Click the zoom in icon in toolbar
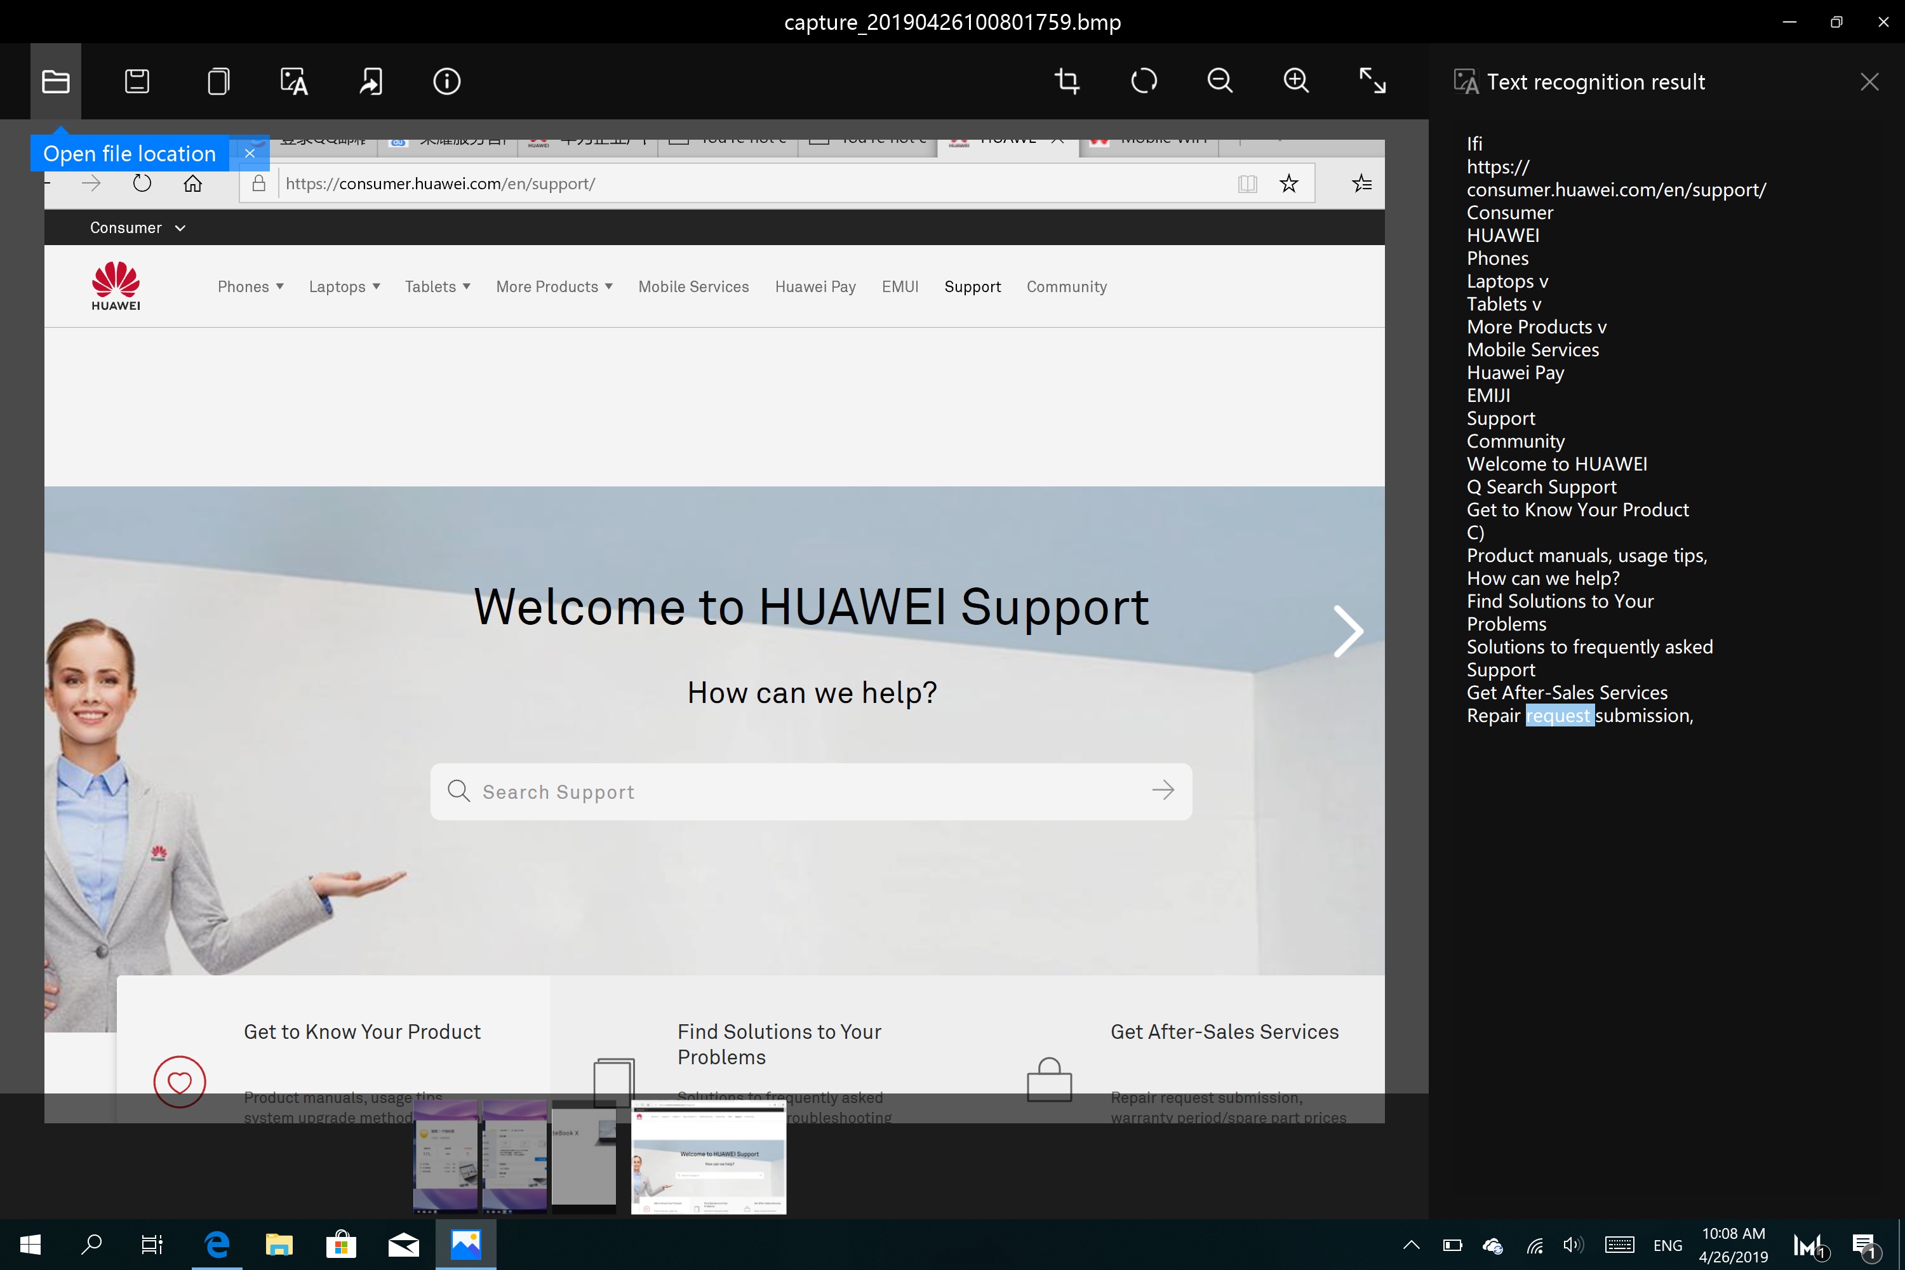 (1295, 81)
